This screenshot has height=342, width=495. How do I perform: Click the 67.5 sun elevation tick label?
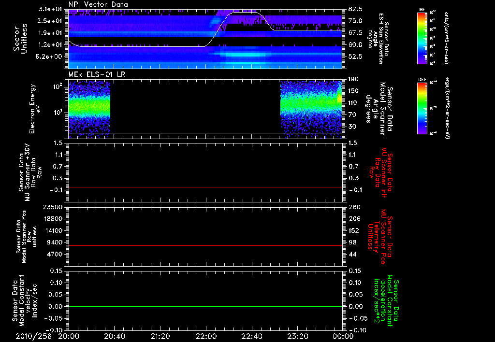coord(355,33)
